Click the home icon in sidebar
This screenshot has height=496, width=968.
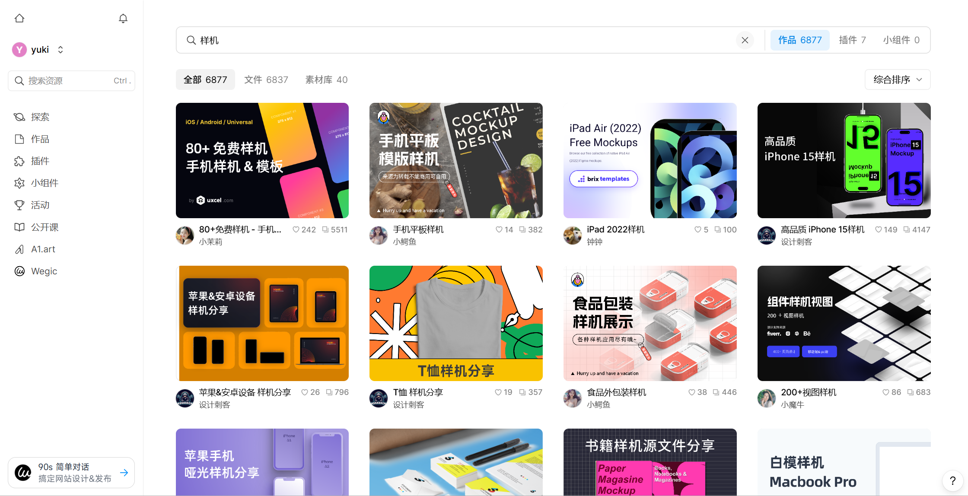tap(19, 18)
